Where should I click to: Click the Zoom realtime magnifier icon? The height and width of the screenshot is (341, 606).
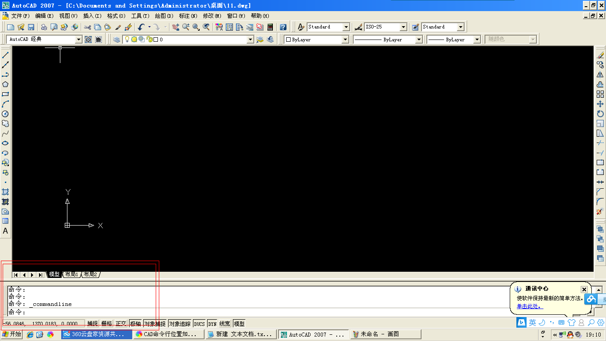(186, 27)
